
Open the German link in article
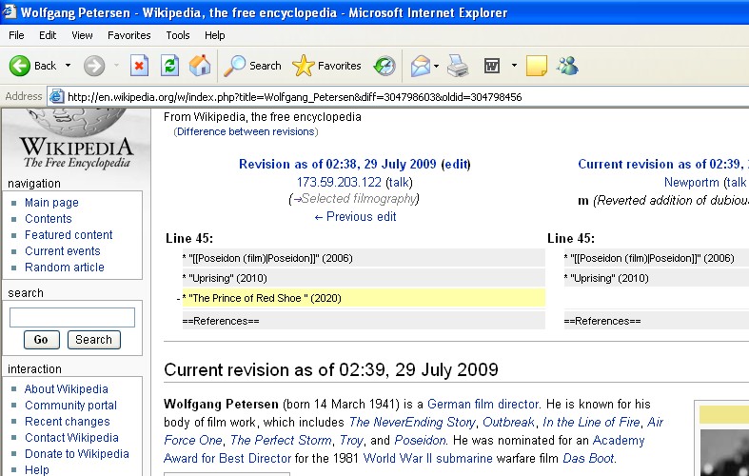tap(449, 405)
